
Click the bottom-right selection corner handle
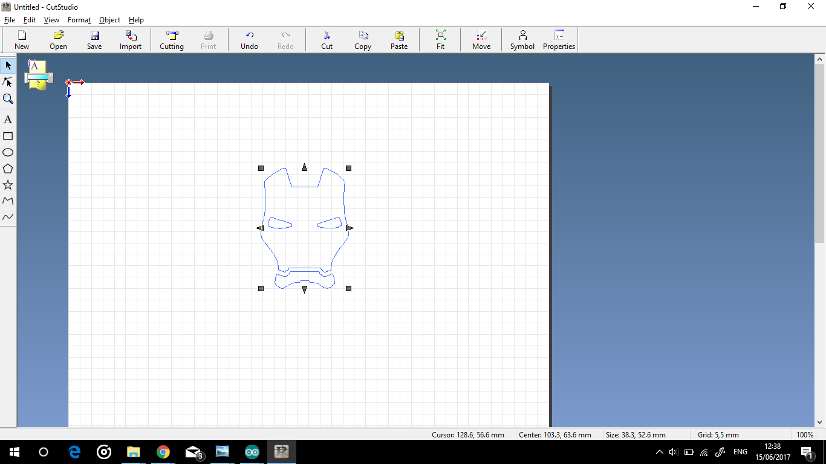tap(348, 289)
